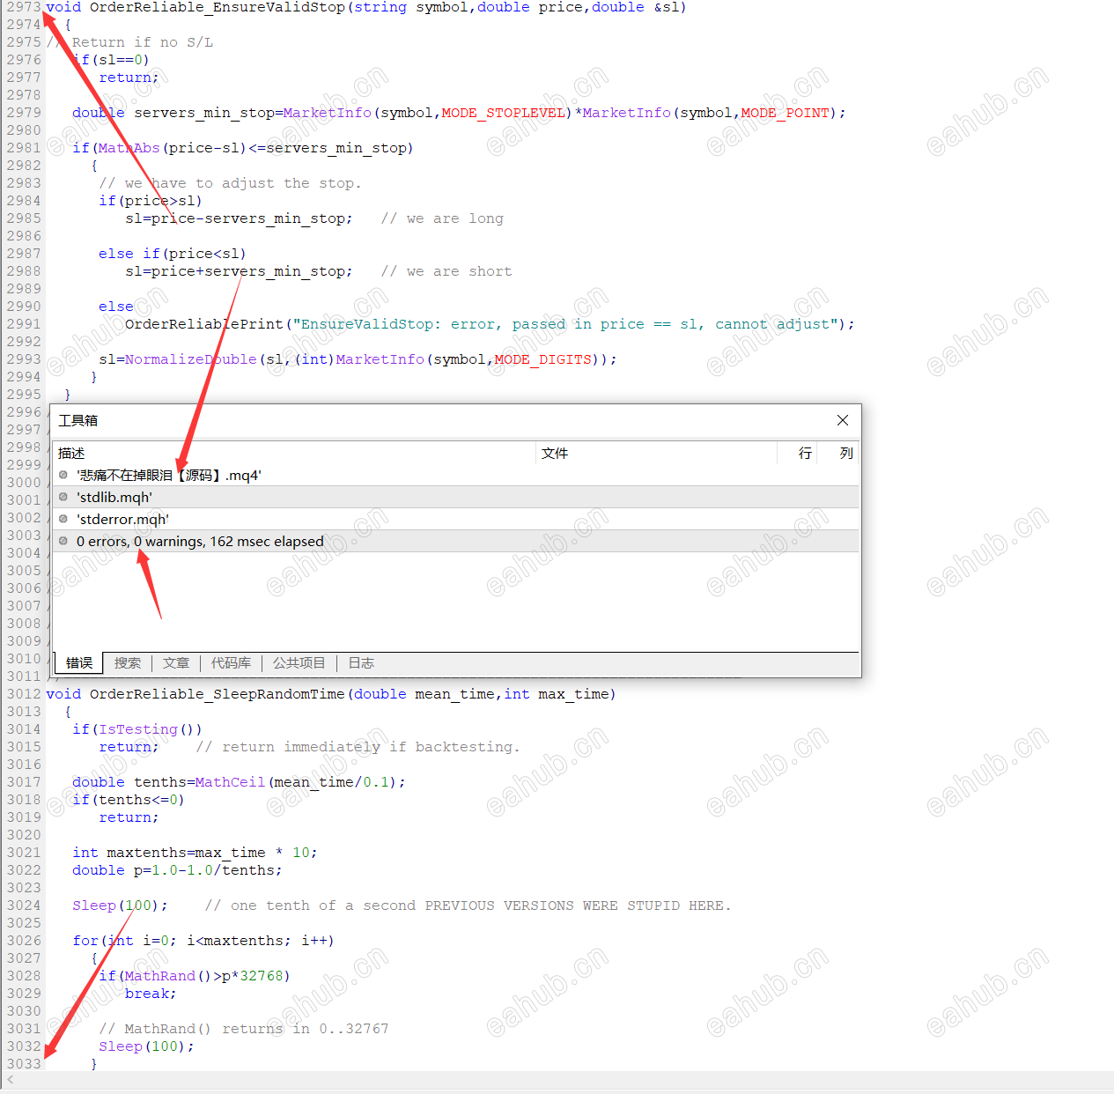Click the MathRand()>p*32768 condition
This screenshot has width=1114, height=1094.
click(x=203, y=976)
